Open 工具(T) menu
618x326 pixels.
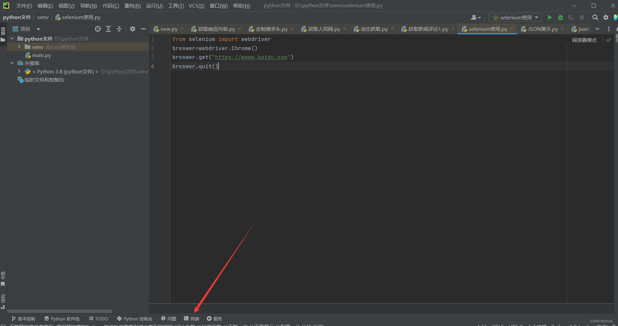click(176, 6)
